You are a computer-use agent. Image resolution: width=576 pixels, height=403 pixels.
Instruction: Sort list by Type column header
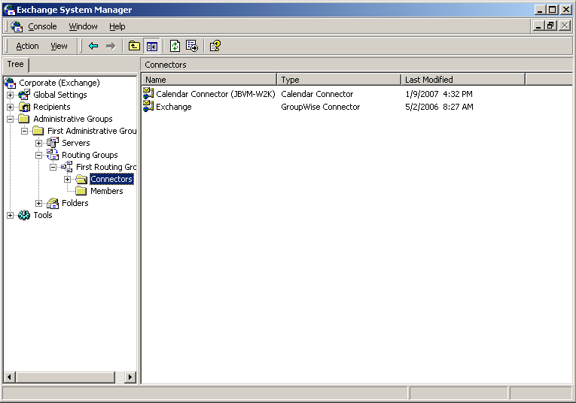tap(339, 80)
